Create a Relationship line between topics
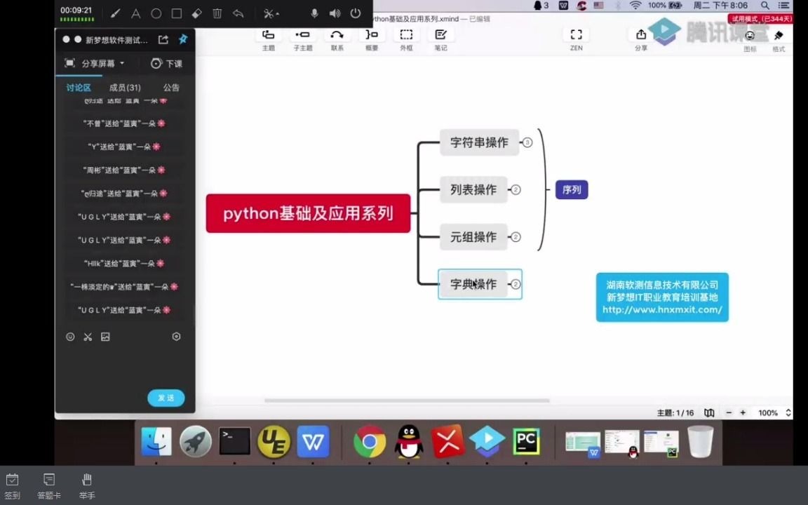Screen dimensions: 808x505 point(337,39)
